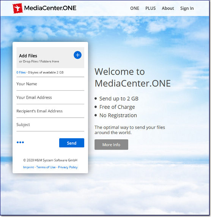
Task: Go to the About page
Action: pyautogui.click(x=168, y=8)
